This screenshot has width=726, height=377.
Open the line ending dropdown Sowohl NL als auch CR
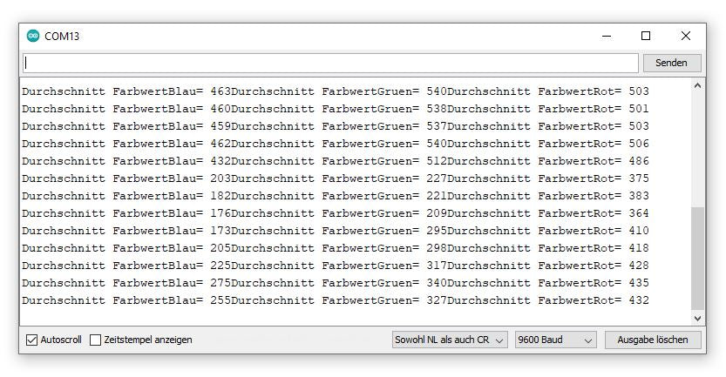click(x=450, y=340)
